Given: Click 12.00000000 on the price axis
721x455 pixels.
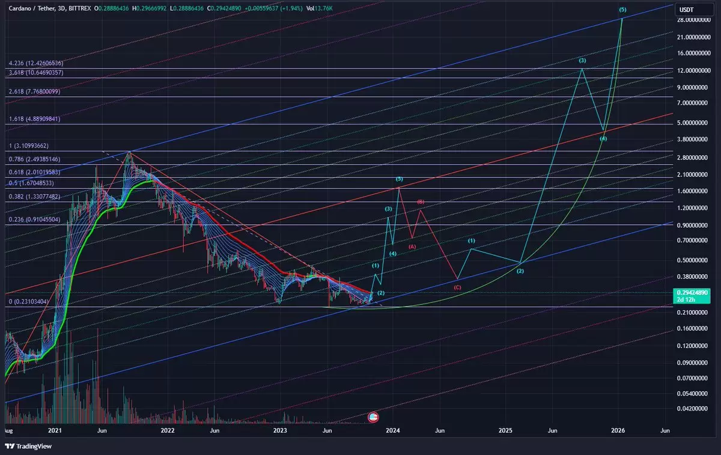Looking at the screenshot, I should 695,71.
